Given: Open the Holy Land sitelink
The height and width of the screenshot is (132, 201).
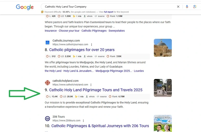Looking at the screenshot, I should coord(53,71).
